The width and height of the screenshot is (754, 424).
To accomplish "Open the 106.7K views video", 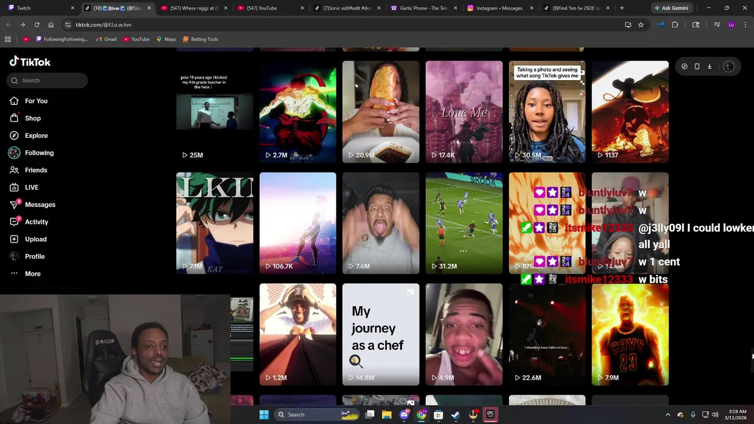I will [x=297, y=223].
